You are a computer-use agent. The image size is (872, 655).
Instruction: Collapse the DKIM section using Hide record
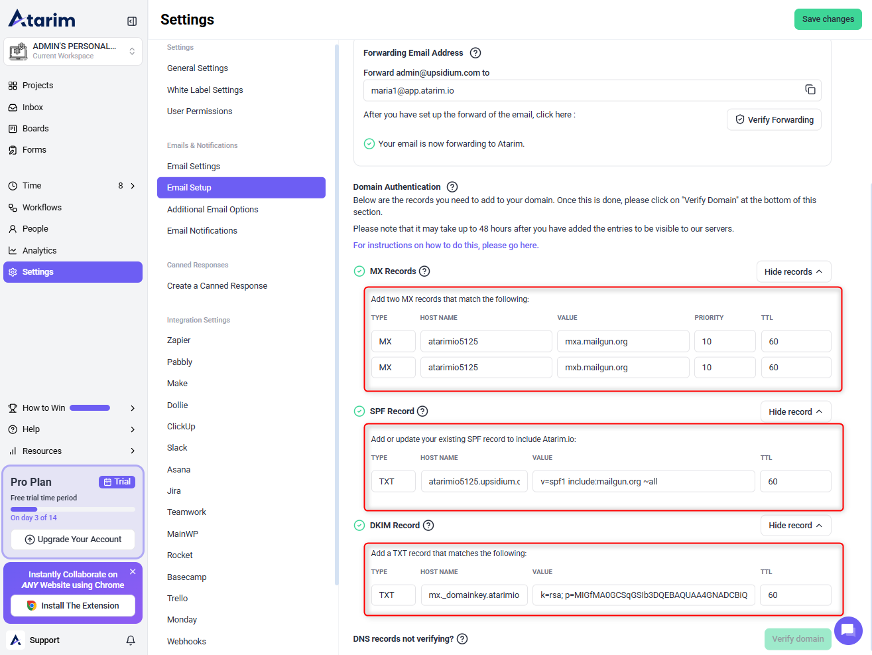795,526
